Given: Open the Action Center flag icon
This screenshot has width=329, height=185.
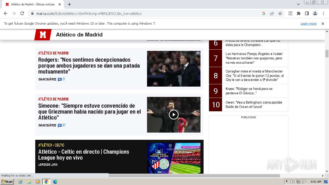Looking at the screenshot, I should 305,182.
